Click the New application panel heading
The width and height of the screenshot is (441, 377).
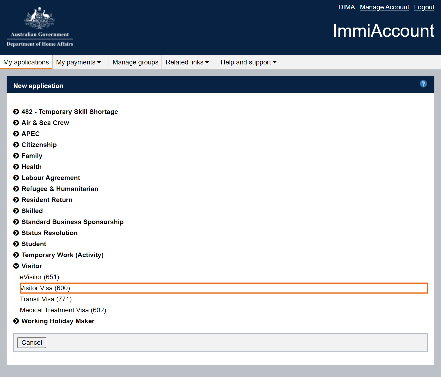coord(39,86)
